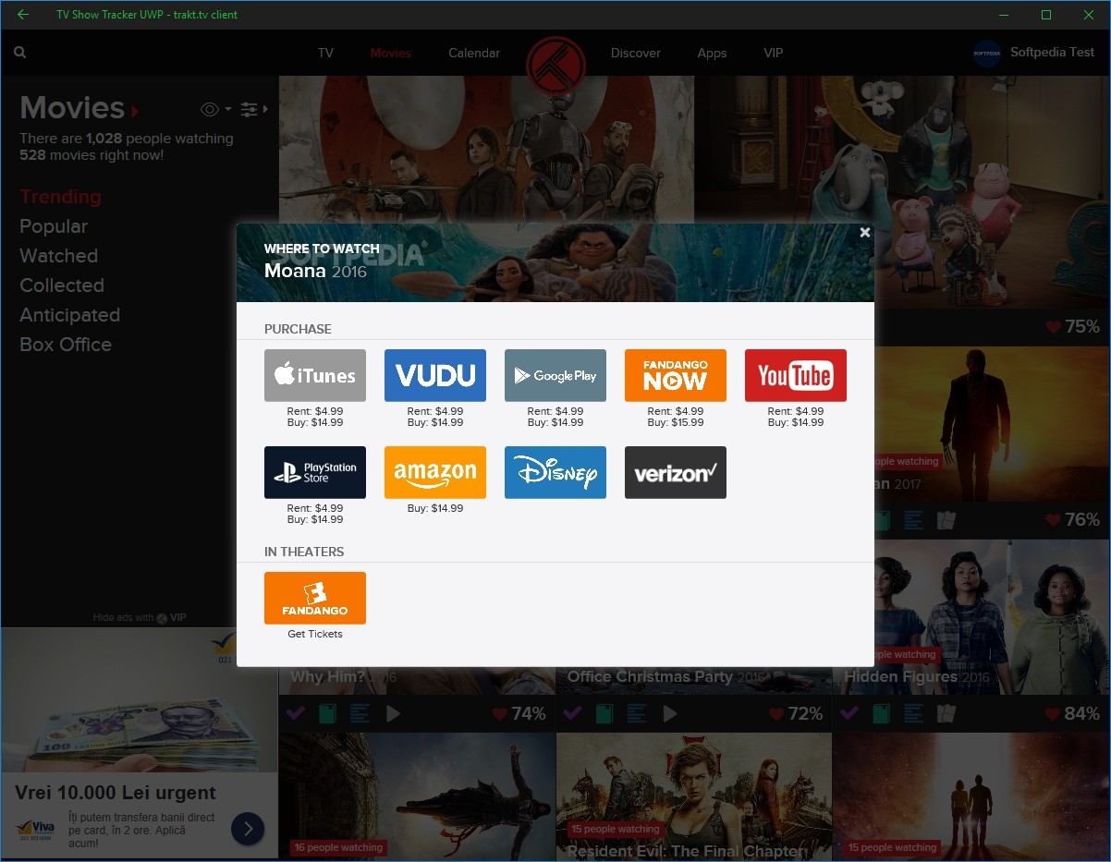Pick the YouTube purchase tile
The width and height of the screenshot is (1111, 862).
(x=796, y=375)
